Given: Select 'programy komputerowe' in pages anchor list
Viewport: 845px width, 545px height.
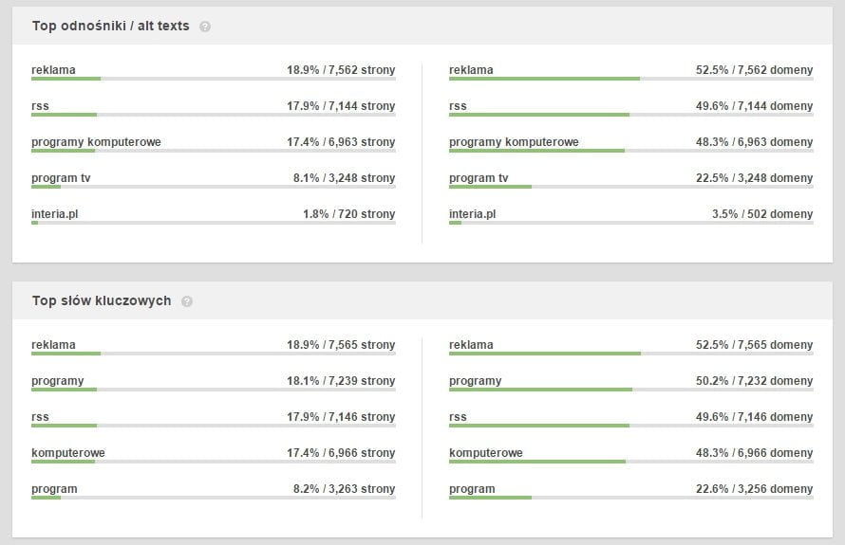Looking at the screenshot, I should (96, 142).
